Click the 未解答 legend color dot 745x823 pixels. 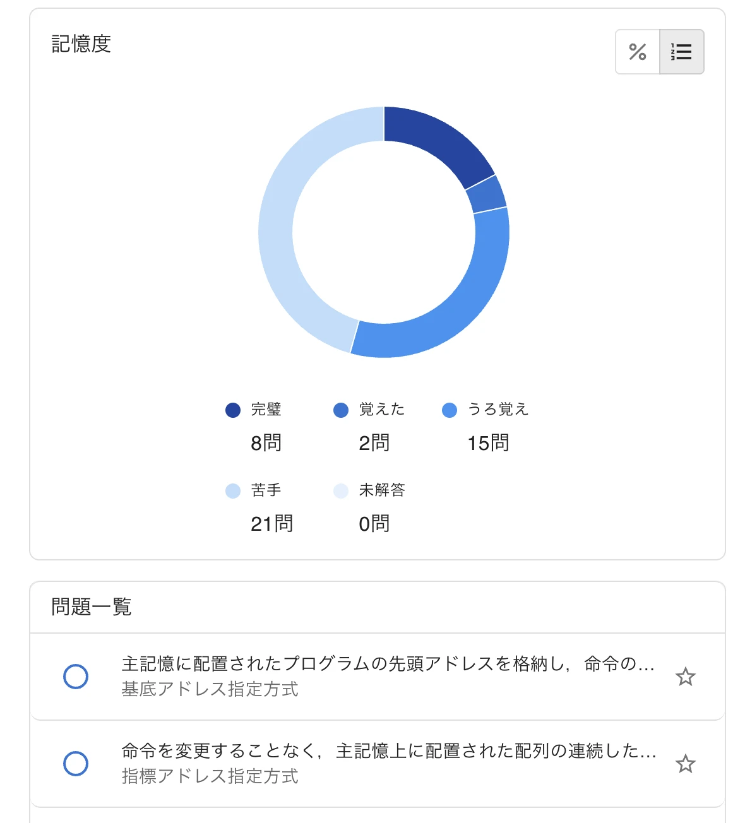point(341,491)
